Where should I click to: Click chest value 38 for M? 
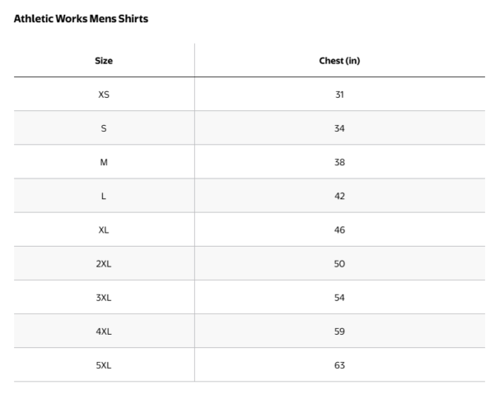pos(339,162)
